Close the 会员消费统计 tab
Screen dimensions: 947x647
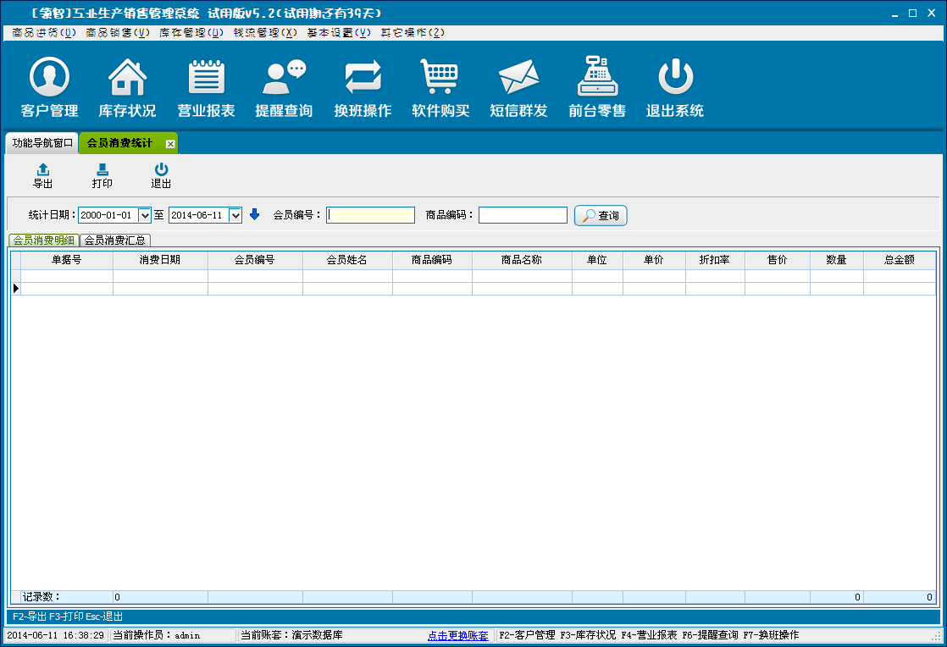point(170,144)
